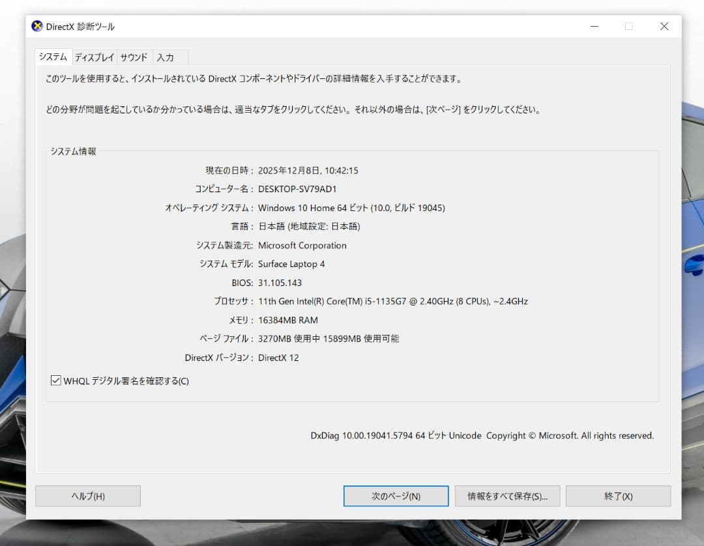The height and width of the screenshot is (546, 704).
Task: Reselect the システム tab
Action: [x=53, y=57]
